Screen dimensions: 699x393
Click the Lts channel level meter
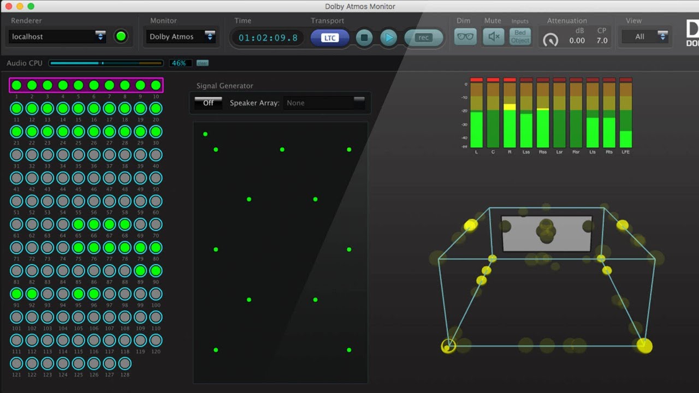click(593, 113)
